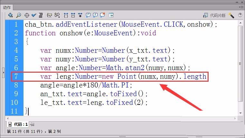Click 'addEventListener' in line 1

(x=86, y=24)
